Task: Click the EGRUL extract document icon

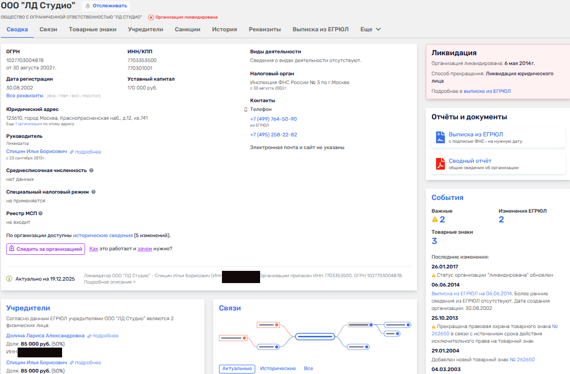Action: pyautogui.click(x=440, y=137)
